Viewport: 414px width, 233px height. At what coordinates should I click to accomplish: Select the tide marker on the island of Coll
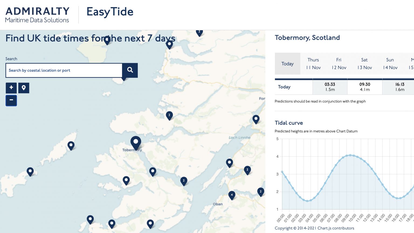coord(71,145)
